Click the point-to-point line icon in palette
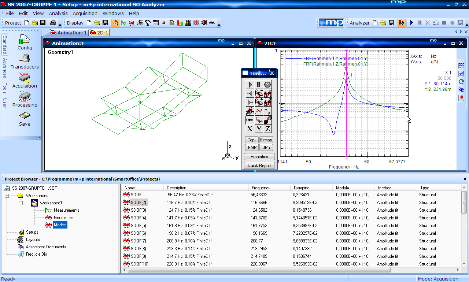This screenshot has height=282, width=469. click(x=267, y=111)
